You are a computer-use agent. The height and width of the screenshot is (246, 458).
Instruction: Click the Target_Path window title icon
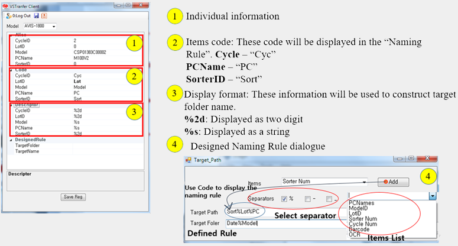(x=189, y=160)
